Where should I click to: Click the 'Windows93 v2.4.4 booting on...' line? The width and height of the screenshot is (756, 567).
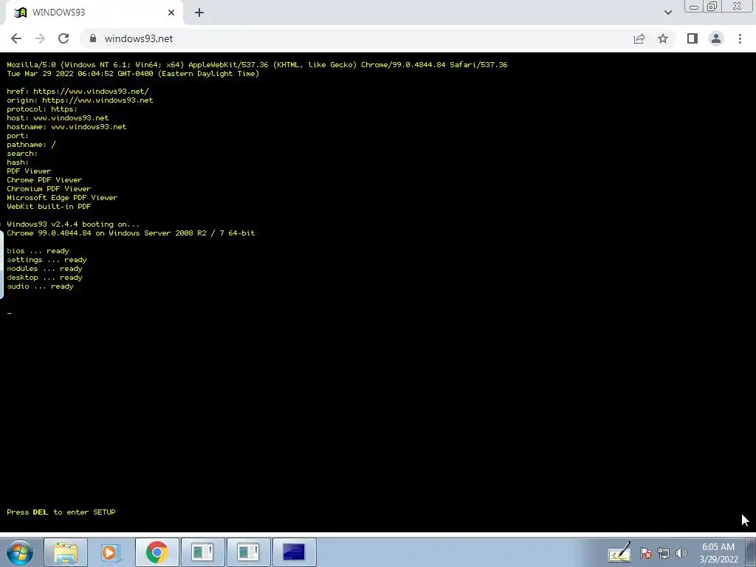[73, 224]
